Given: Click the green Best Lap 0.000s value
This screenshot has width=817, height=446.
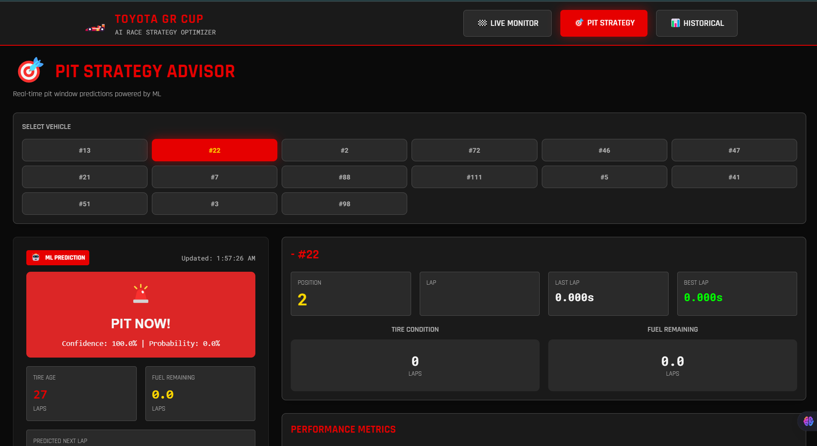Looking at the screenshot, I should [x=703, y=298].
